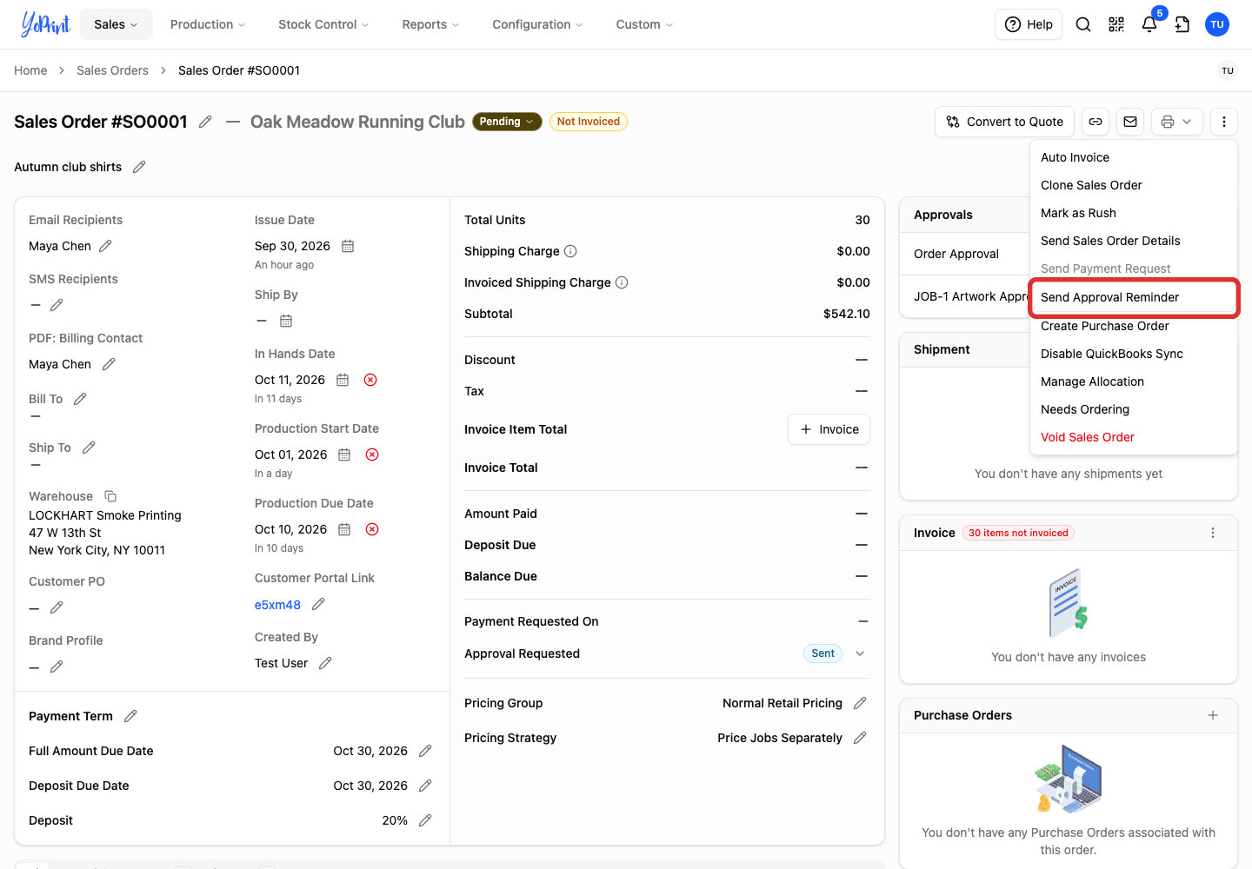Expand the print options dropdown

[1177, 122]
